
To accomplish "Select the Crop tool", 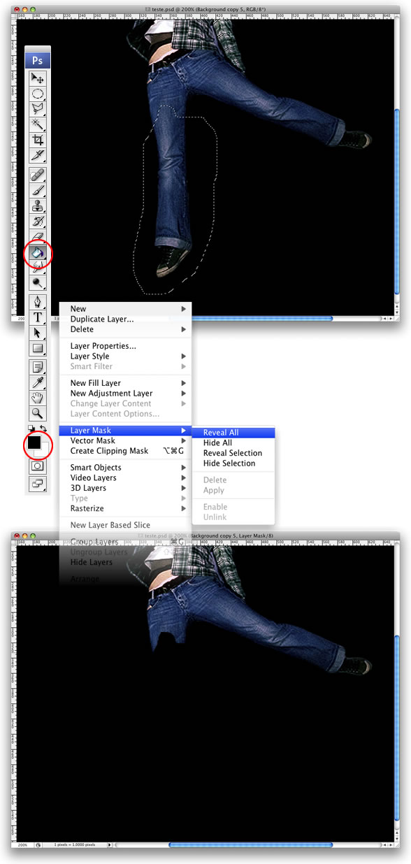I will [x=38, y=139].
